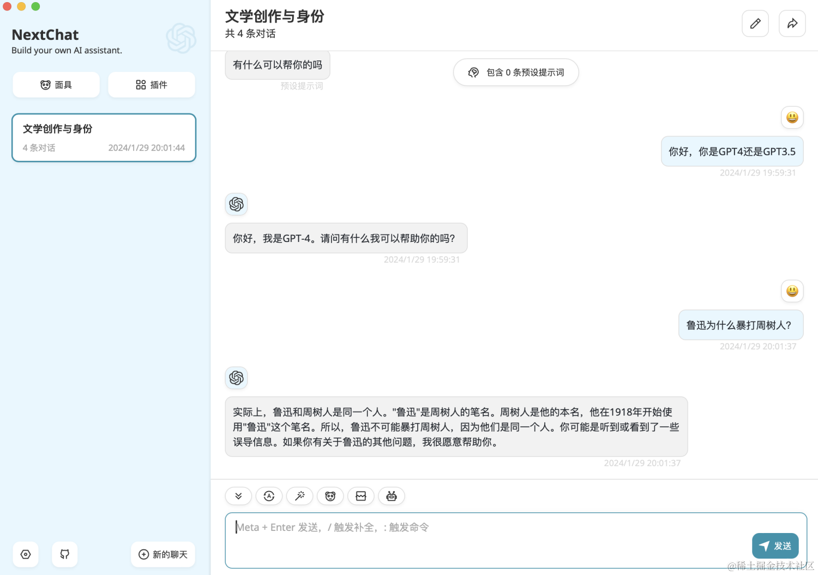Click the GPT avatar above 你好，我是GPT-4 reply
The width and height of the screenshot is (818, 575).
[236, 204]
